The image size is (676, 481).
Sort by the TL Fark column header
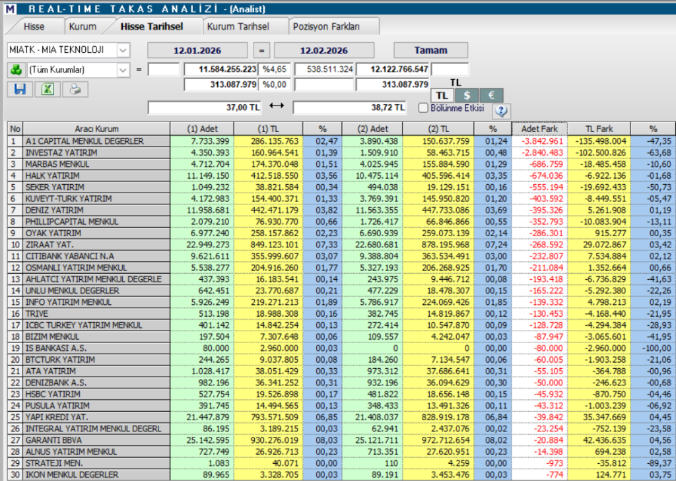coord(599,129)
